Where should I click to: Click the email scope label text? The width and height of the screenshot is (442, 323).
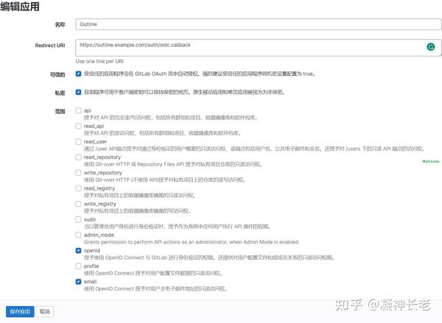[90, 281]
